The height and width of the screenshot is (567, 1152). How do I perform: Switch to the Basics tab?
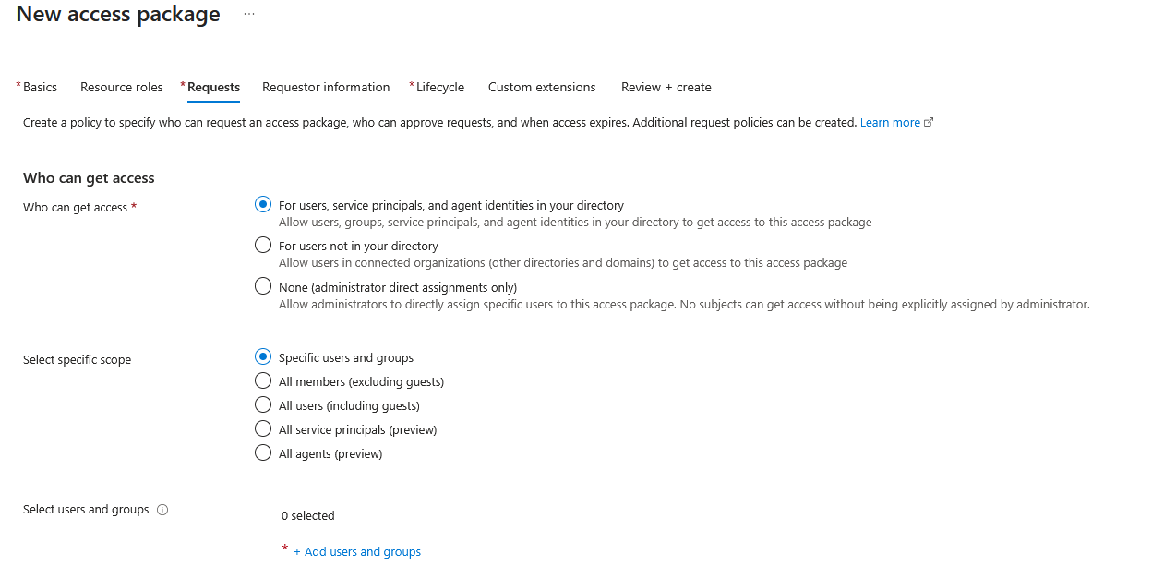(40, 87)
